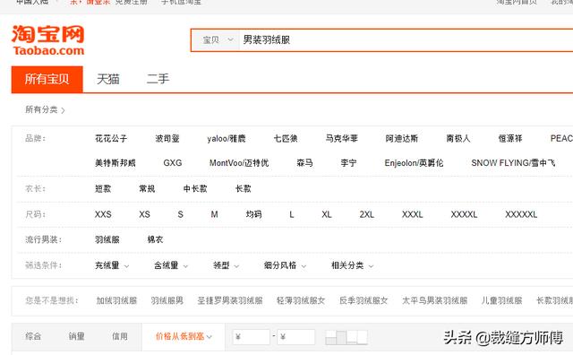
Task: Choose size XXXL
Action: click(x=413, y=214)
